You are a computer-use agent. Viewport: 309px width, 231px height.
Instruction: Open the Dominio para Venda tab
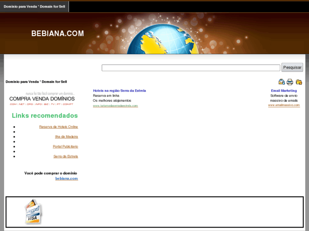pos(34,6)
